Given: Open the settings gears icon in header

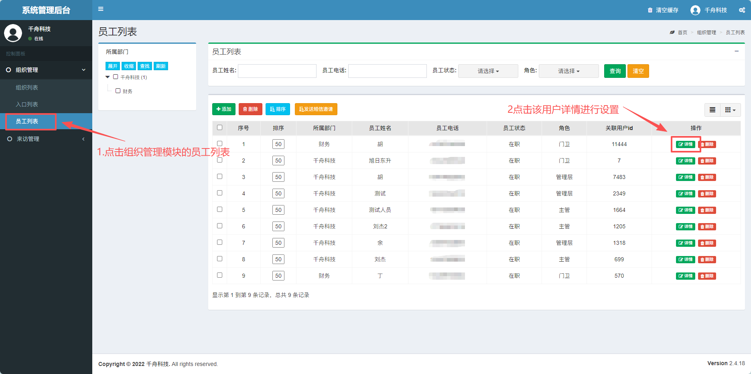Looking at the screenshot, I should click(742, 10).
